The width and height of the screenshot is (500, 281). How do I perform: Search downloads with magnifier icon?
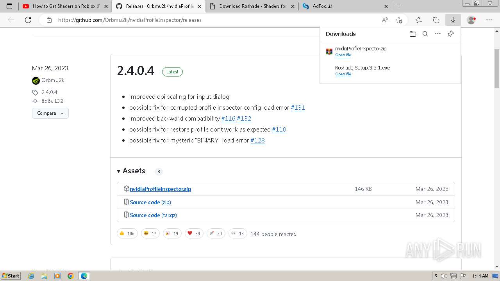pos(425,34)
